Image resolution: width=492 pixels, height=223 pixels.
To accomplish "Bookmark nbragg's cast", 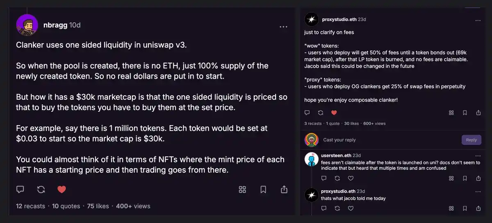I will pos(263,189).
